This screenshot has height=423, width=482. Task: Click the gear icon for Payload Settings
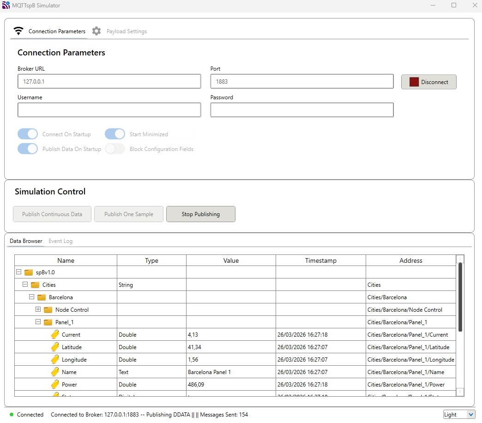click(x=96, y=31)
